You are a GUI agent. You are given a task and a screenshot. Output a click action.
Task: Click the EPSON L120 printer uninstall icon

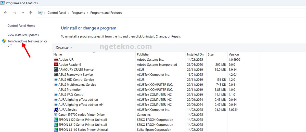[56, 120]
